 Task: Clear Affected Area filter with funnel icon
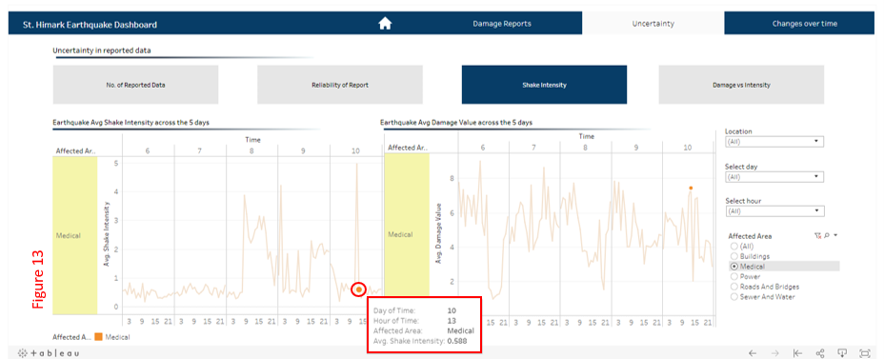click(817, 236)
